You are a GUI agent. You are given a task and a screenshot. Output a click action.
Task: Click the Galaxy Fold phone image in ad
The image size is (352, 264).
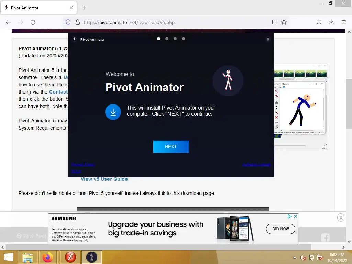point(235,229)
